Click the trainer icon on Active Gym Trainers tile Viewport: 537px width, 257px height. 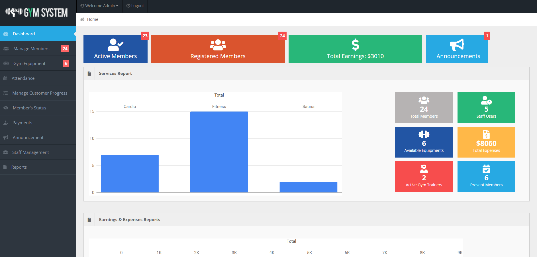[x=424, y=169]
